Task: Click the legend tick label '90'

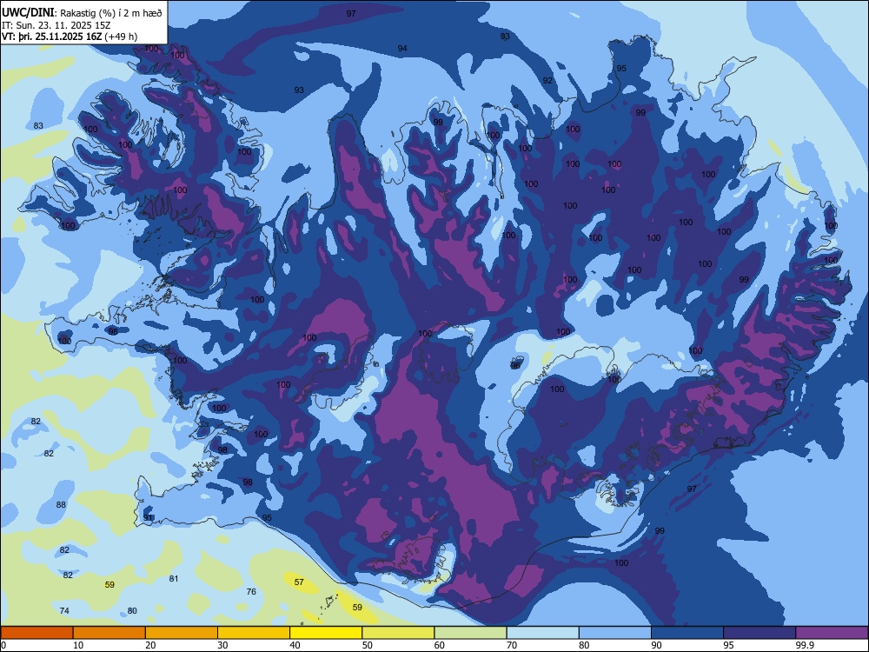Action: point(656,645)
